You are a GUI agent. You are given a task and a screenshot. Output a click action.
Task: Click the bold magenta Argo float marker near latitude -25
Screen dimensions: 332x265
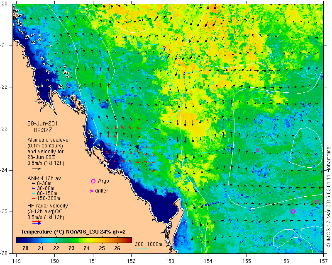[293, 211]
